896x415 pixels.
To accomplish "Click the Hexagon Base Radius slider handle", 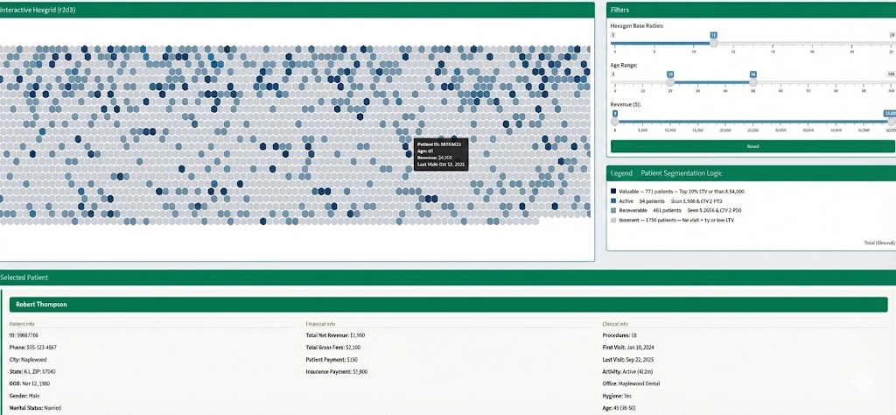I will [713, 42].
